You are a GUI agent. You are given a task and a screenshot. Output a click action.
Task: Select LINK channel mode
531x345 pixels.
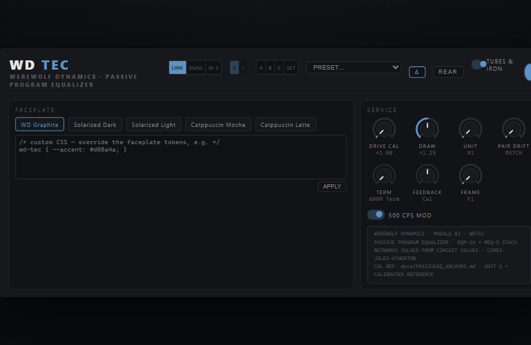click(x=177, y=68)
